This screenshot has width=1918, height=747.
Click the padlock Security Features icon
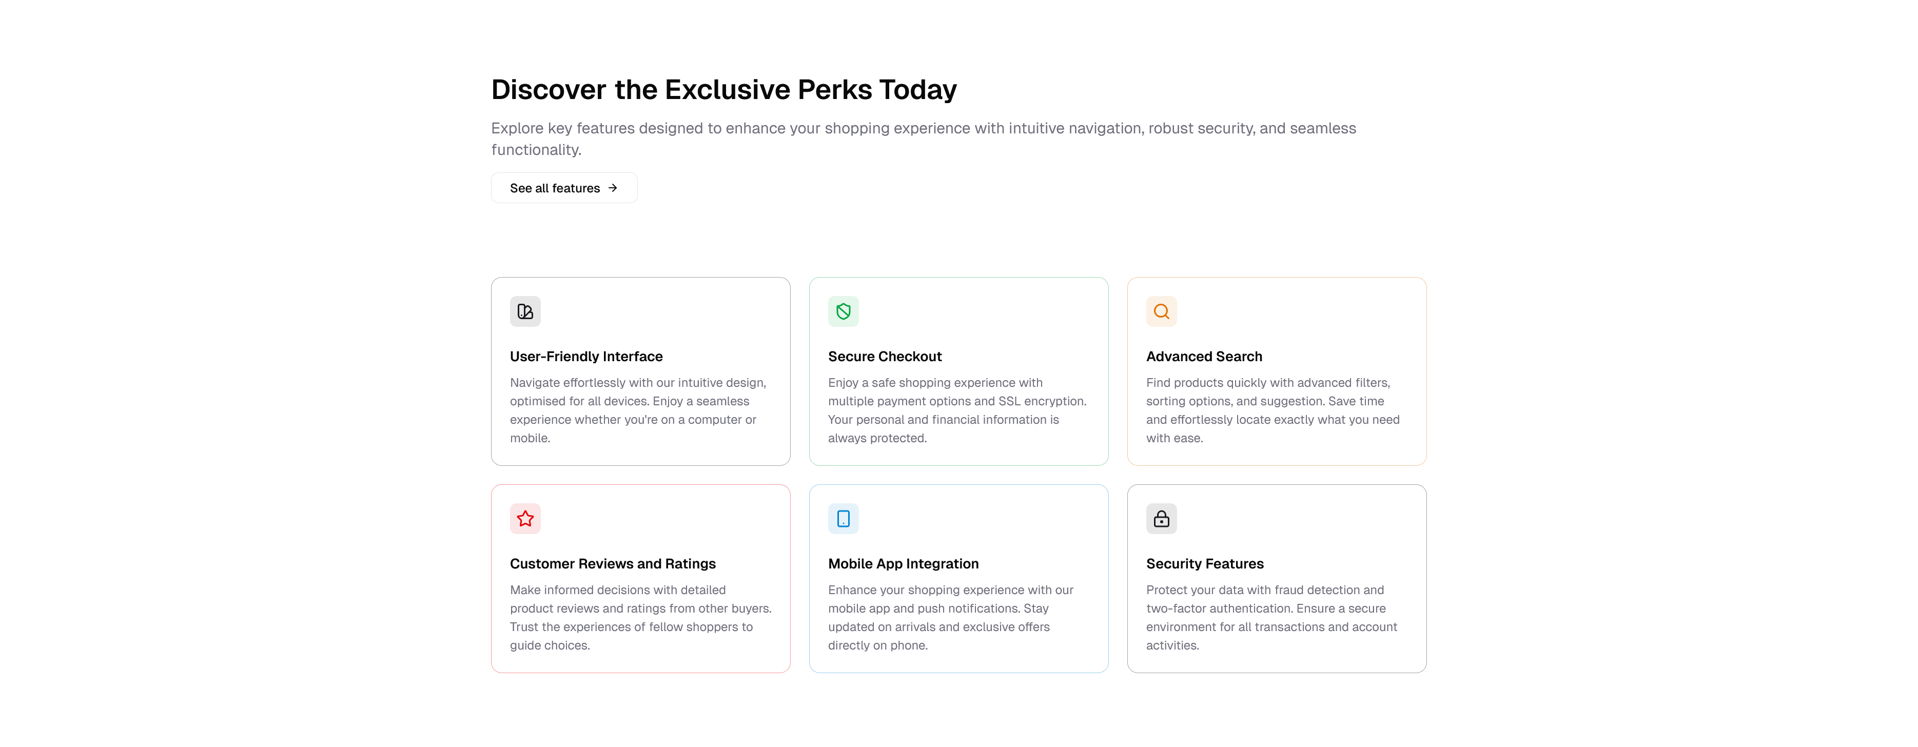pos(1161,518)
